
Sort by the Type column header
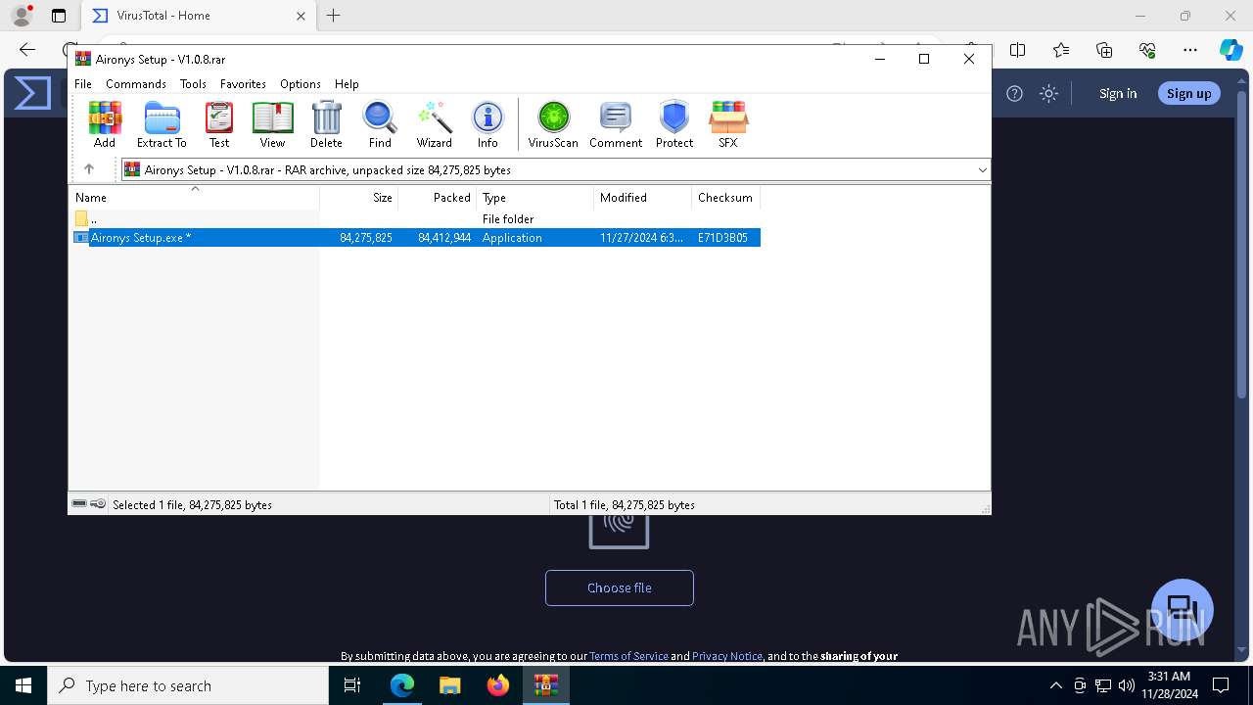[x=535, y=198]
